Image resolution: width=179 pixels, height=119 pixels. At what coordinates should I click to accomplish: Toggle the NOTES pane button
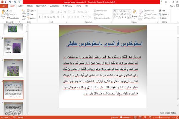[114, 117]
